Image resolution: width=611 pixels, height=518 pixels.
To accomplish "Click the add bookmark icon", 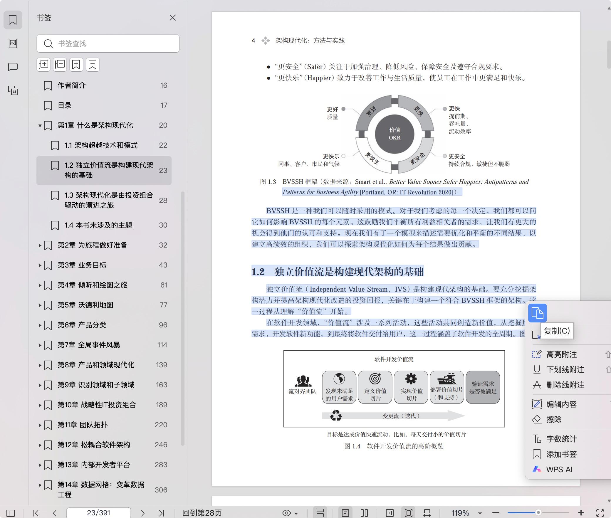I will [76, 65].
